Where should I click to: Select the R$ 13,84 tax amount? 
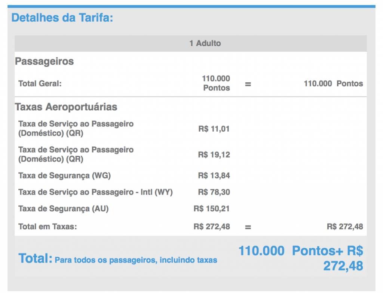tap(214, 175)
